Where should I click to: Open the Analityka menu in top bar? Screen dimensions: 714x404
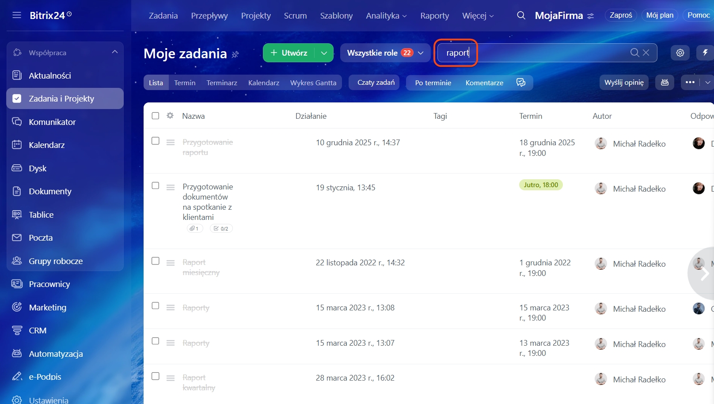click(x=386, y=15)
